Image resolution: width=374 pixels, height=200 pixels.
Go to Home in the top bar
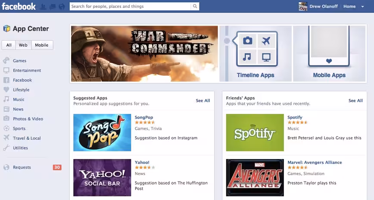coord(349,6)
